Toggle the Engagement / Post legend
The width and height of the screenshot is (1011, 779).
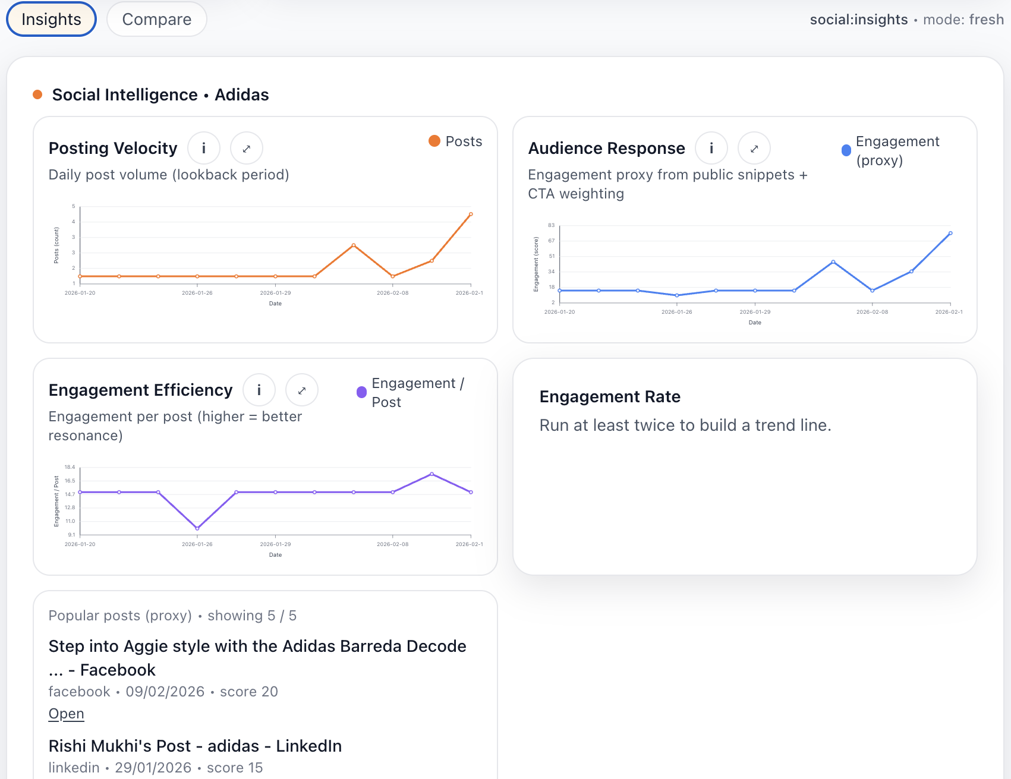point(361,392)
